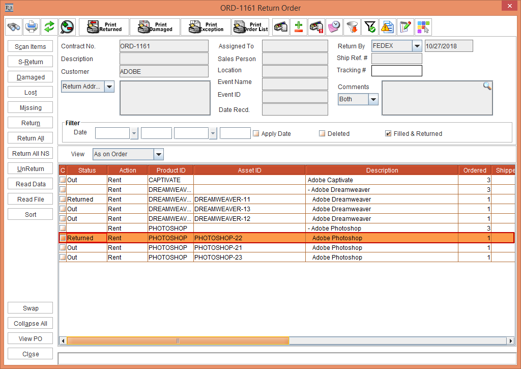Open the Return By FEDEX dropdown
Screen dimensions: 521x369
[417, 46]
